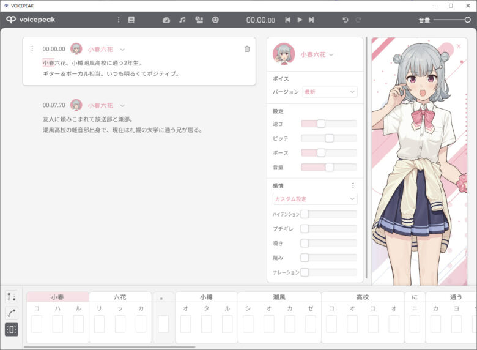Click the main playback time display

pos(261,20)
